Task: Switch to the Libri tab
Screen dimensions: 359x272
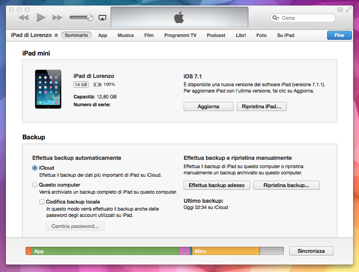Action: (241, 35)
